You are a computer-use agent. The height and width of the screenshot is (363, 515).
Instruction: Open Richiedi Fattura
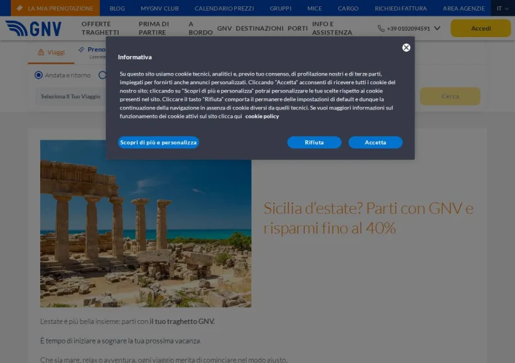pyautogui.click(x=401, y=9)
